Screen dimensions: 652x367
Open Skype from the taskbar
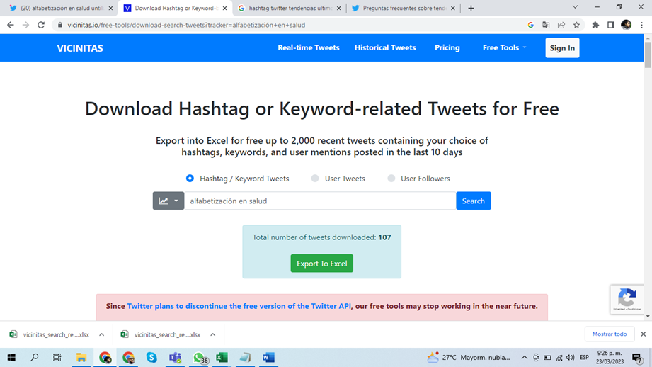point(151,358)
